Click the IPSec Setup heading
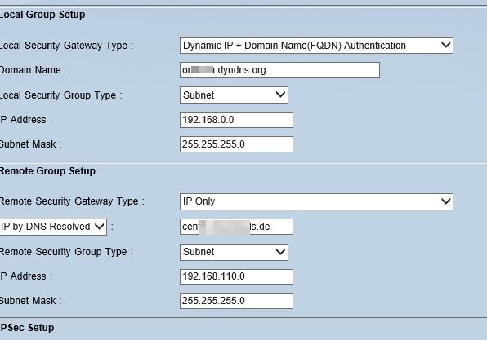Screen dimensions: 487x340 [27, 328]
